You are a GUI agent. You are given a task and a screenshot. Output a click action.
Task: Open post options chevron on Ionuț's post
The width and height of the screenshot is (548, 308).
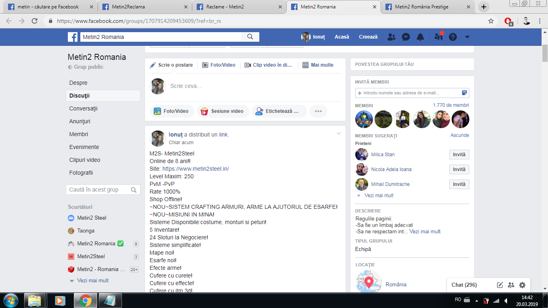pos(338,134)
